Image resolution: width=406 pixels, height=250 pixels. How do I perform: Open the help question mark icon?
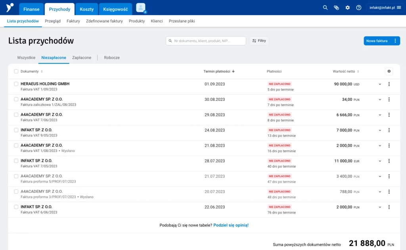tap(359, 8)
